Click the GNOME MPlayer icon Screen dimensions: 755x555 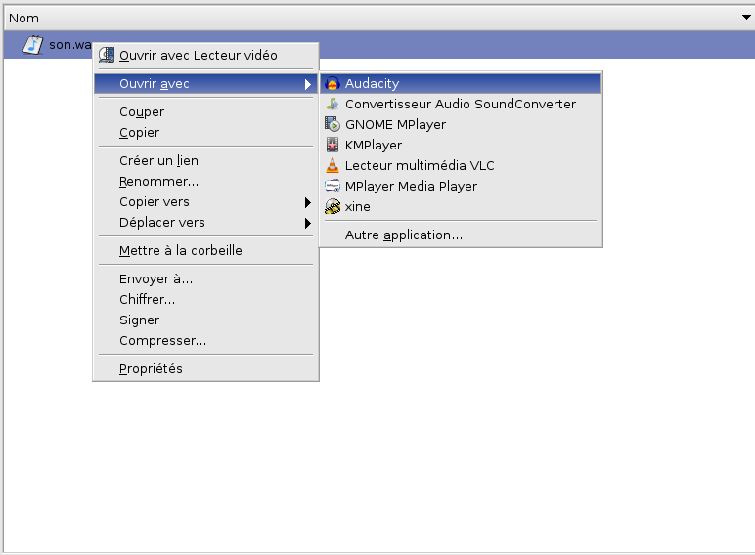(x=333, y=125)
